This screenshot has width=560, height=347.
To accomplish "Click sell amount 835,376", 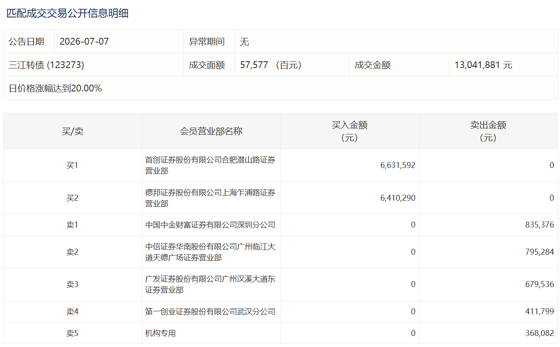I will pyautogui.click(x=540, y=225).
